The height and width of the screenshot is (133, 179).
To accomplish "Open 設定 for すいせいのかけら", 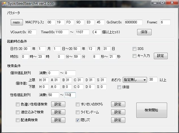I will (x=118, y=104).
